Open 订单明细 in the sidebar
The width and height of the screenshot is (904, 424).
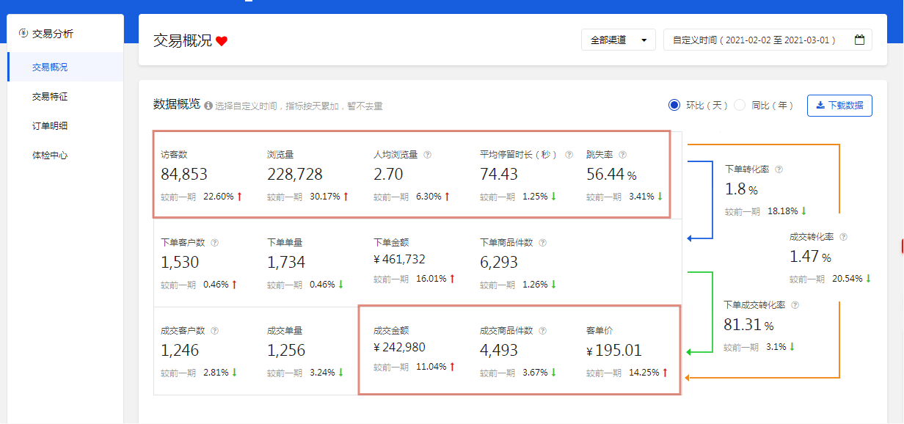(x=50, y=125)
